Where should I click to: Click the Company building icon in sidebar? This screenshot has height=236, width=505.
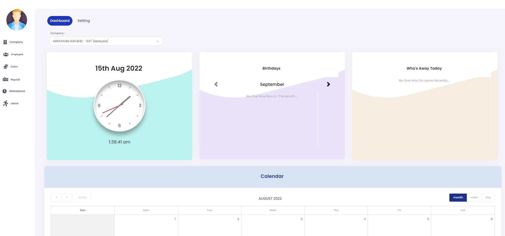5,42
